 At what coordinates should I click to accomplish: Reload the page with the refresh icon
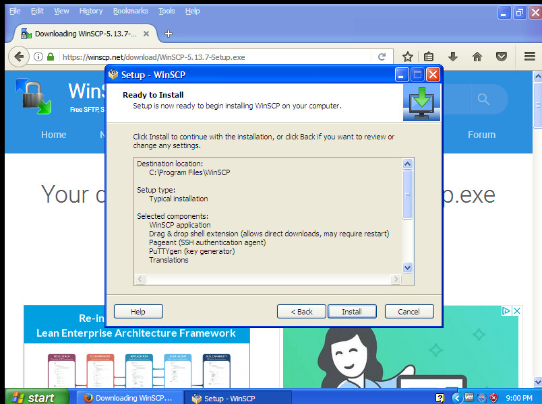(382, 57)
